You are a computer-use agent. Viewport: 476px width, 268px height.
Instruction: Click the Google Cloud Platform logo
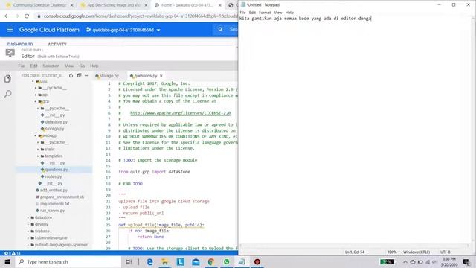point(49,30)
